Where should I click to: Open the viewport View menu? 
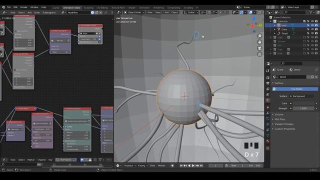150,12
